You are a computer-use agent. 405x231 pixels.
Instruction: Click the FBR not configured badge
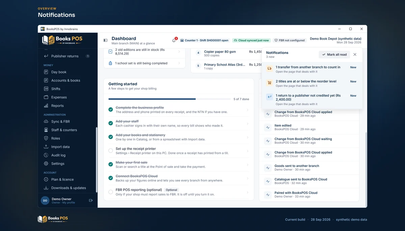click(x=290, y=40)
